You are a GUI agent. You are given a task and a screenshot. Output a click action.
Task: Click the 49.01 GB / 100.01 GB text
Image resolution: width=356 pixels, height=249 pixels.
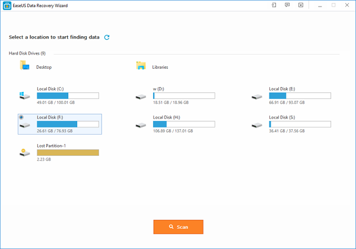56,103
